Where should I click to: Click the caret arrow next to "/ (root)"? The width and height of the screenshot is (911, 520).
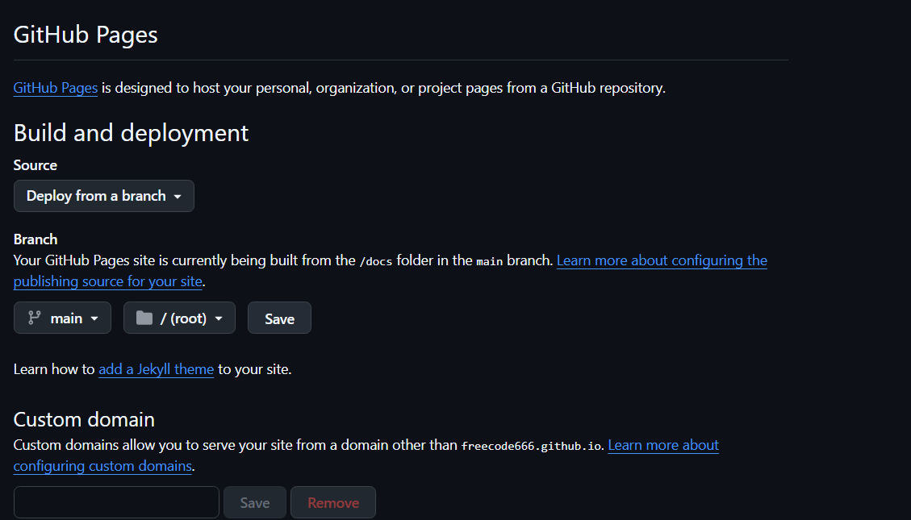[x=219, y=318]
